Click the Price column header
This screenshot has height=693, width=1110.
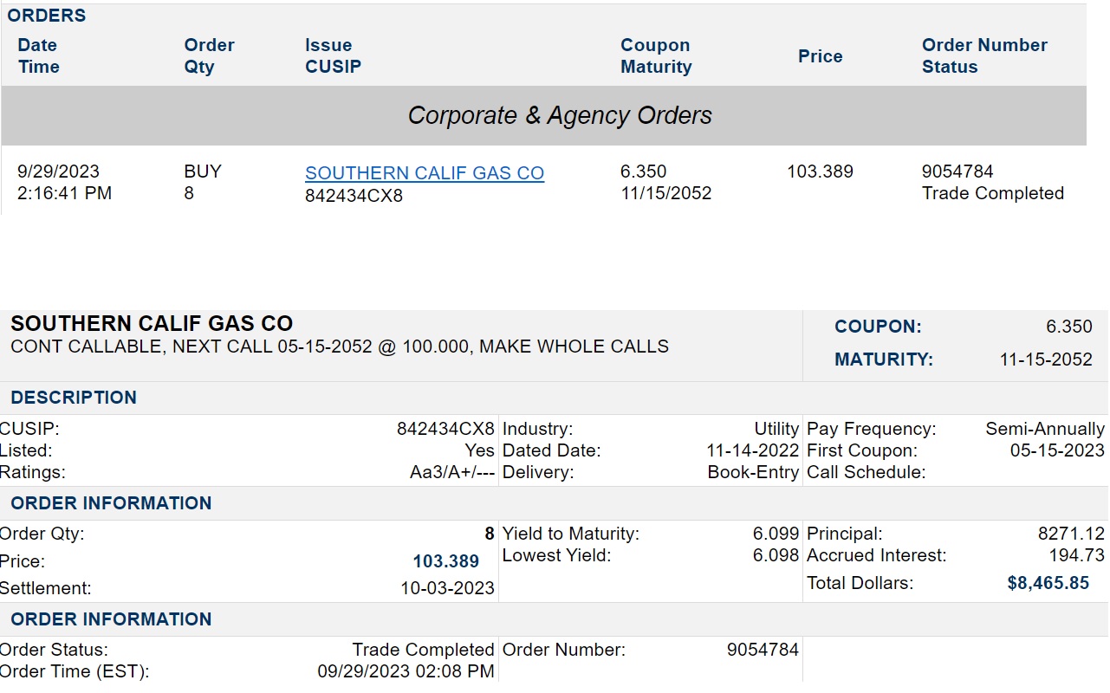[820, 56]
